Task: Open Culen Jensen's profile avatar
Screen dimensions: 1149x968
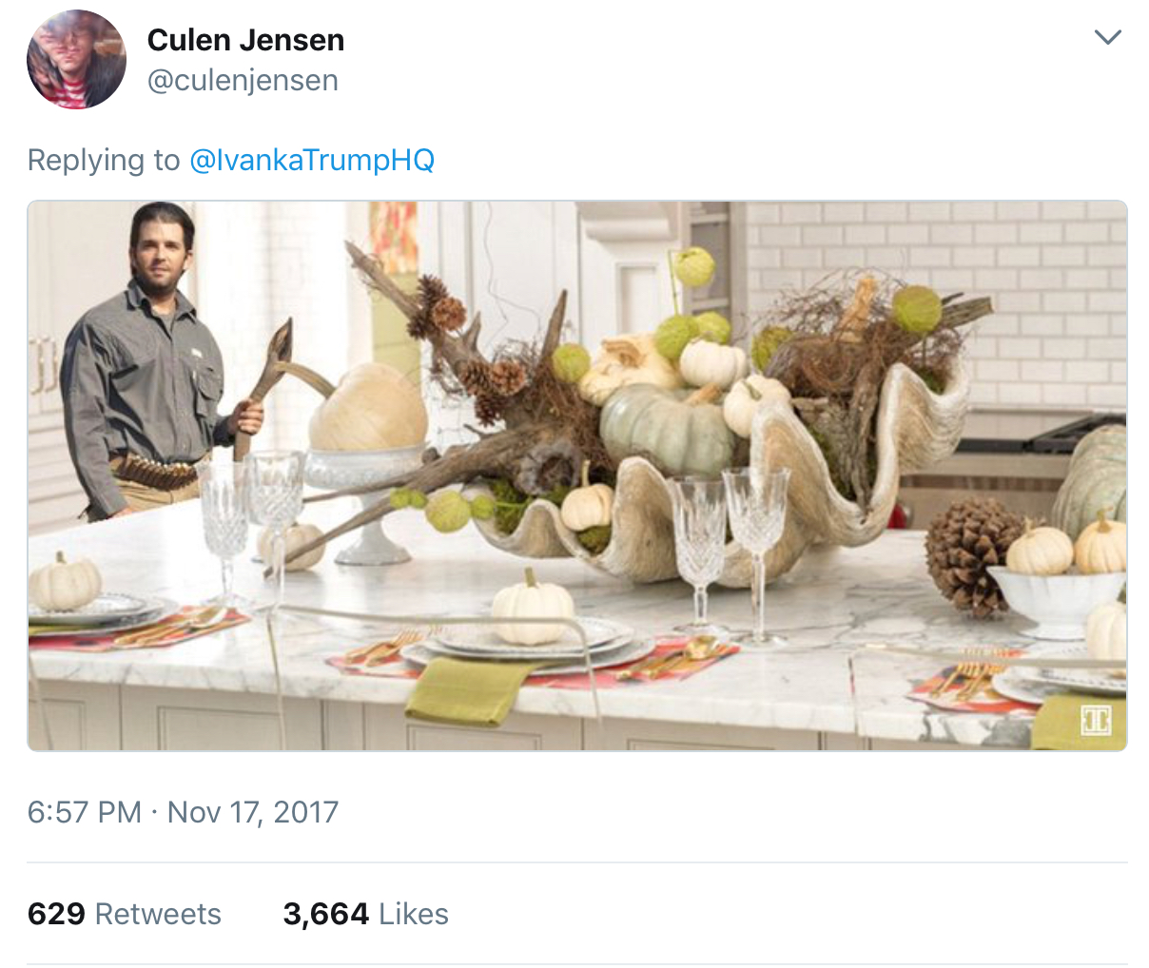Action: point(76,59)
